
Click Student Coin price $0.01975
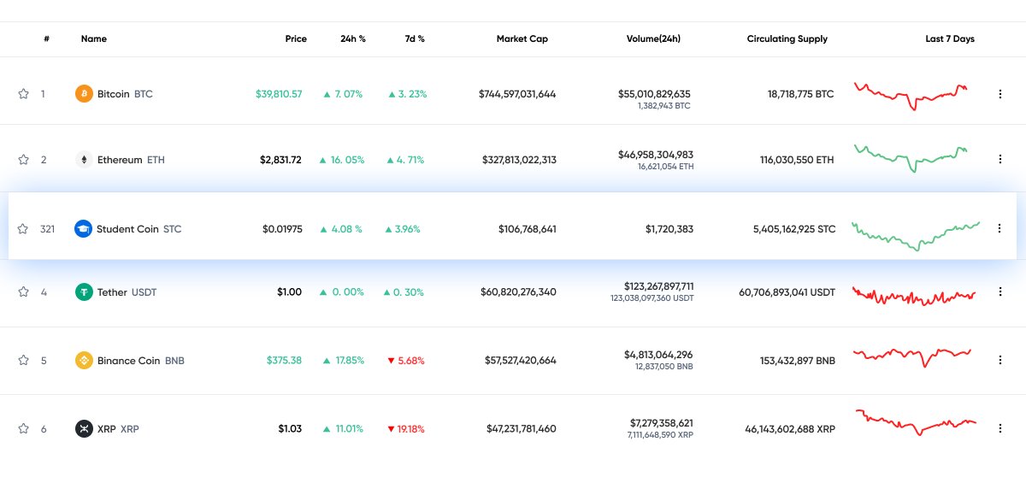282,229
